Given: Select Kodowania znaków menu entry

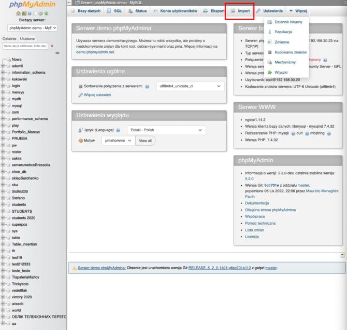Looking at the screenshot, I should pos(286,52).
